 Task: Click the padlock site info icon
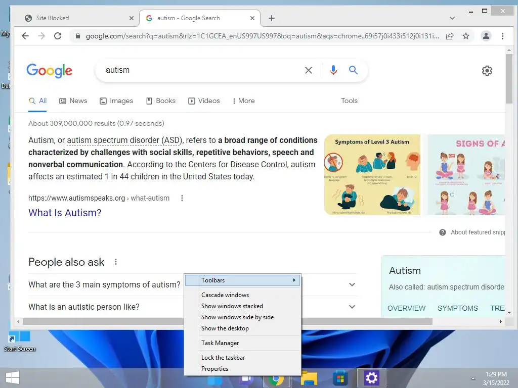(78, 36)
